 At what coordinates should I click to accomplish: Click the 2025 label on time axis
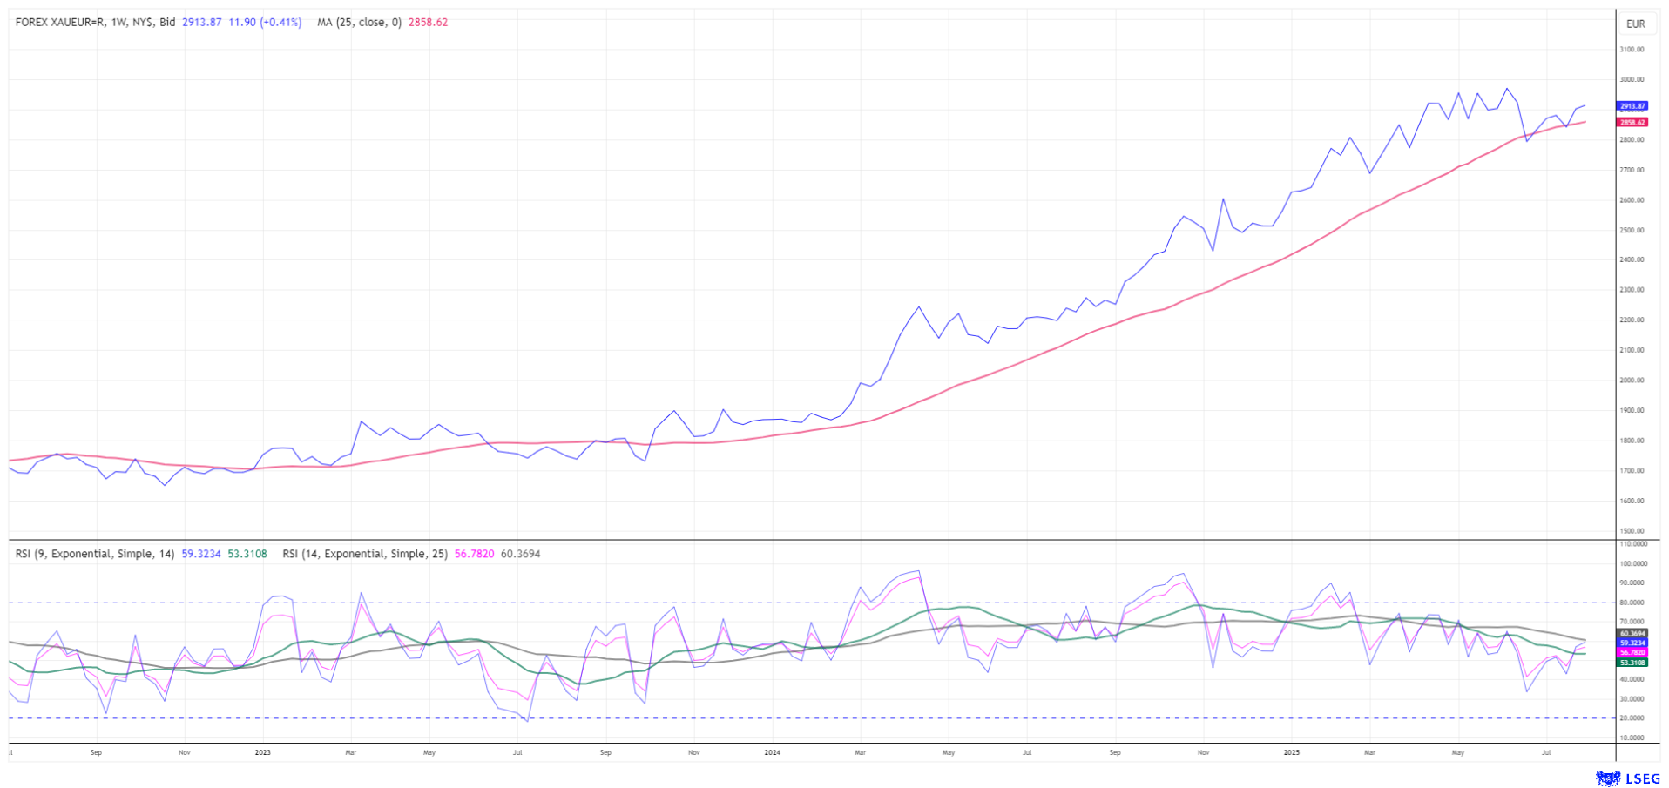pyautogui.click(x=1291, y=752)
